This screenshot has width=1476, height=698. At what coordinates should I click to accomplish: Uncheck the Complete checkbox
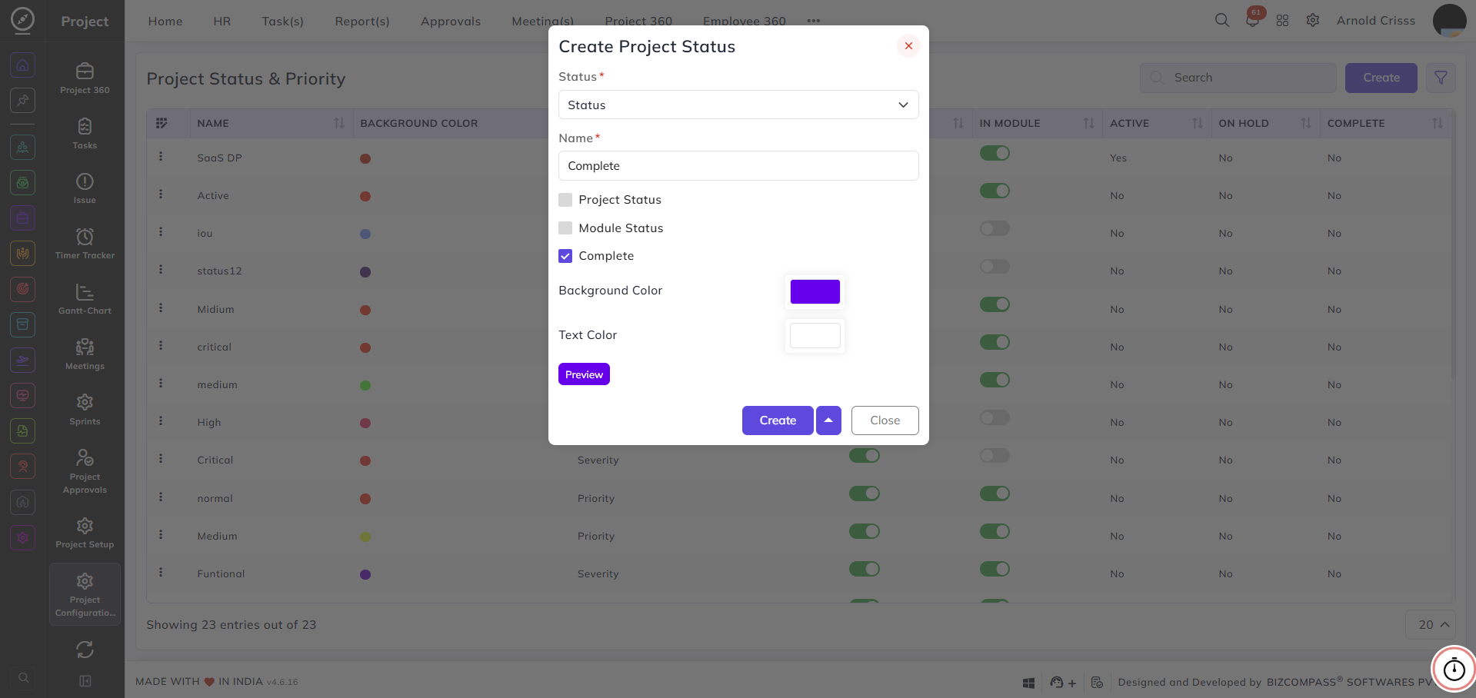coord(565,256)
